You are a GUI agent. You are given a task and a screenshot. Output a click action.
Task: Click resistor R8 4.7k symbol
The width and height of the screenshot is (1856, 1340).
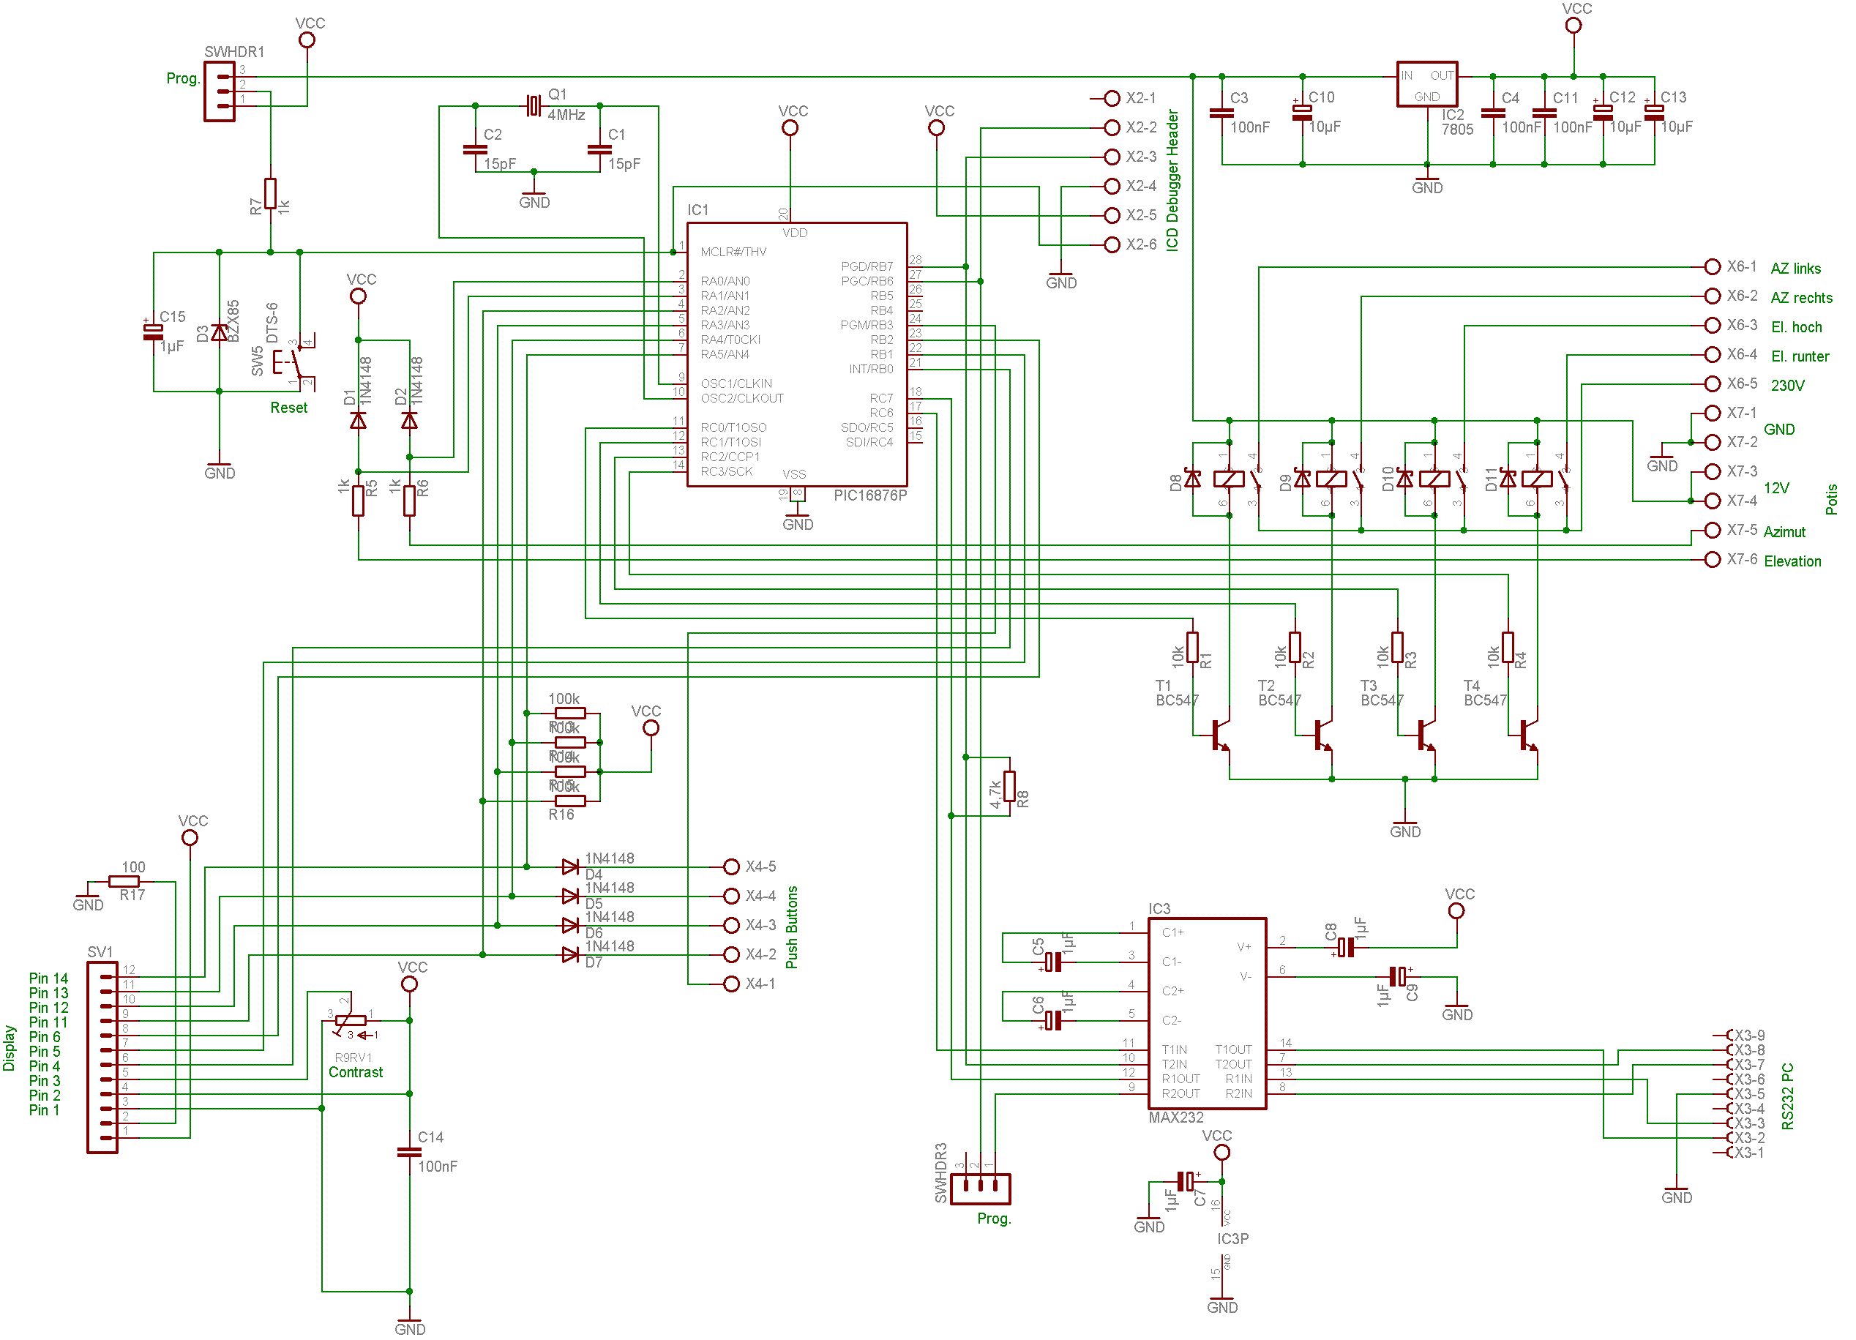pos(1009,786)
